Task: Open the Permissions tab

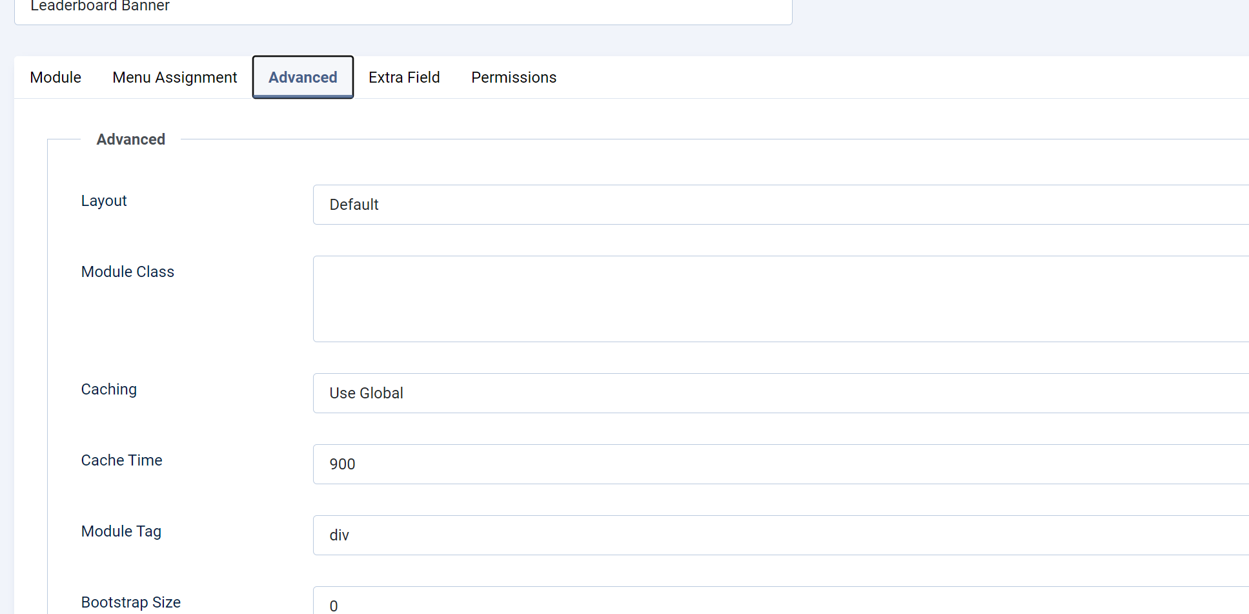Action: click(x=513, y=77)
